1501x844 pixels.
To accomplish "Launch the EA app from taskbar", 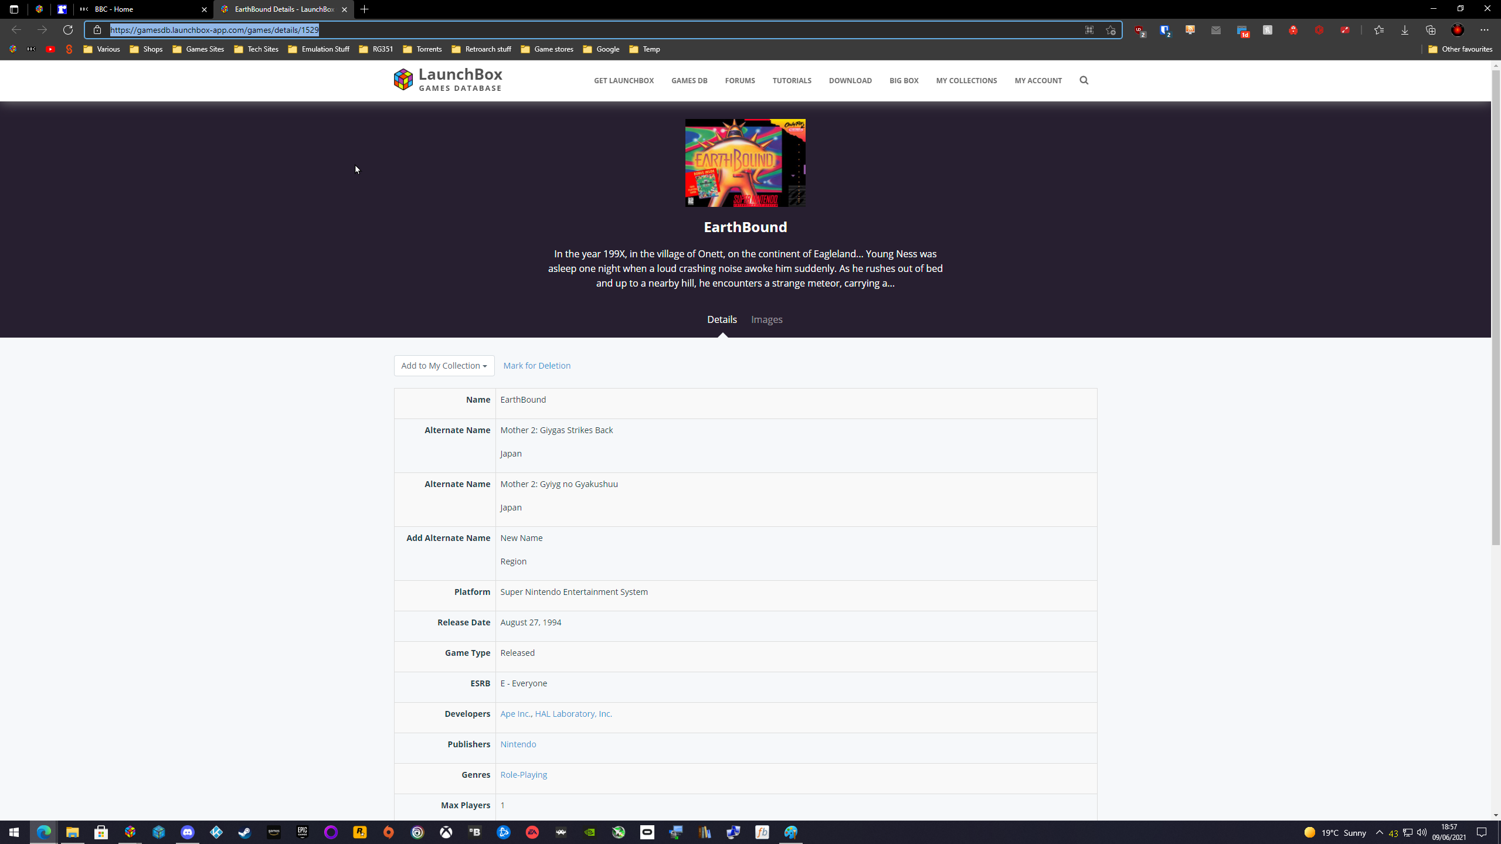I will [532, 832].
